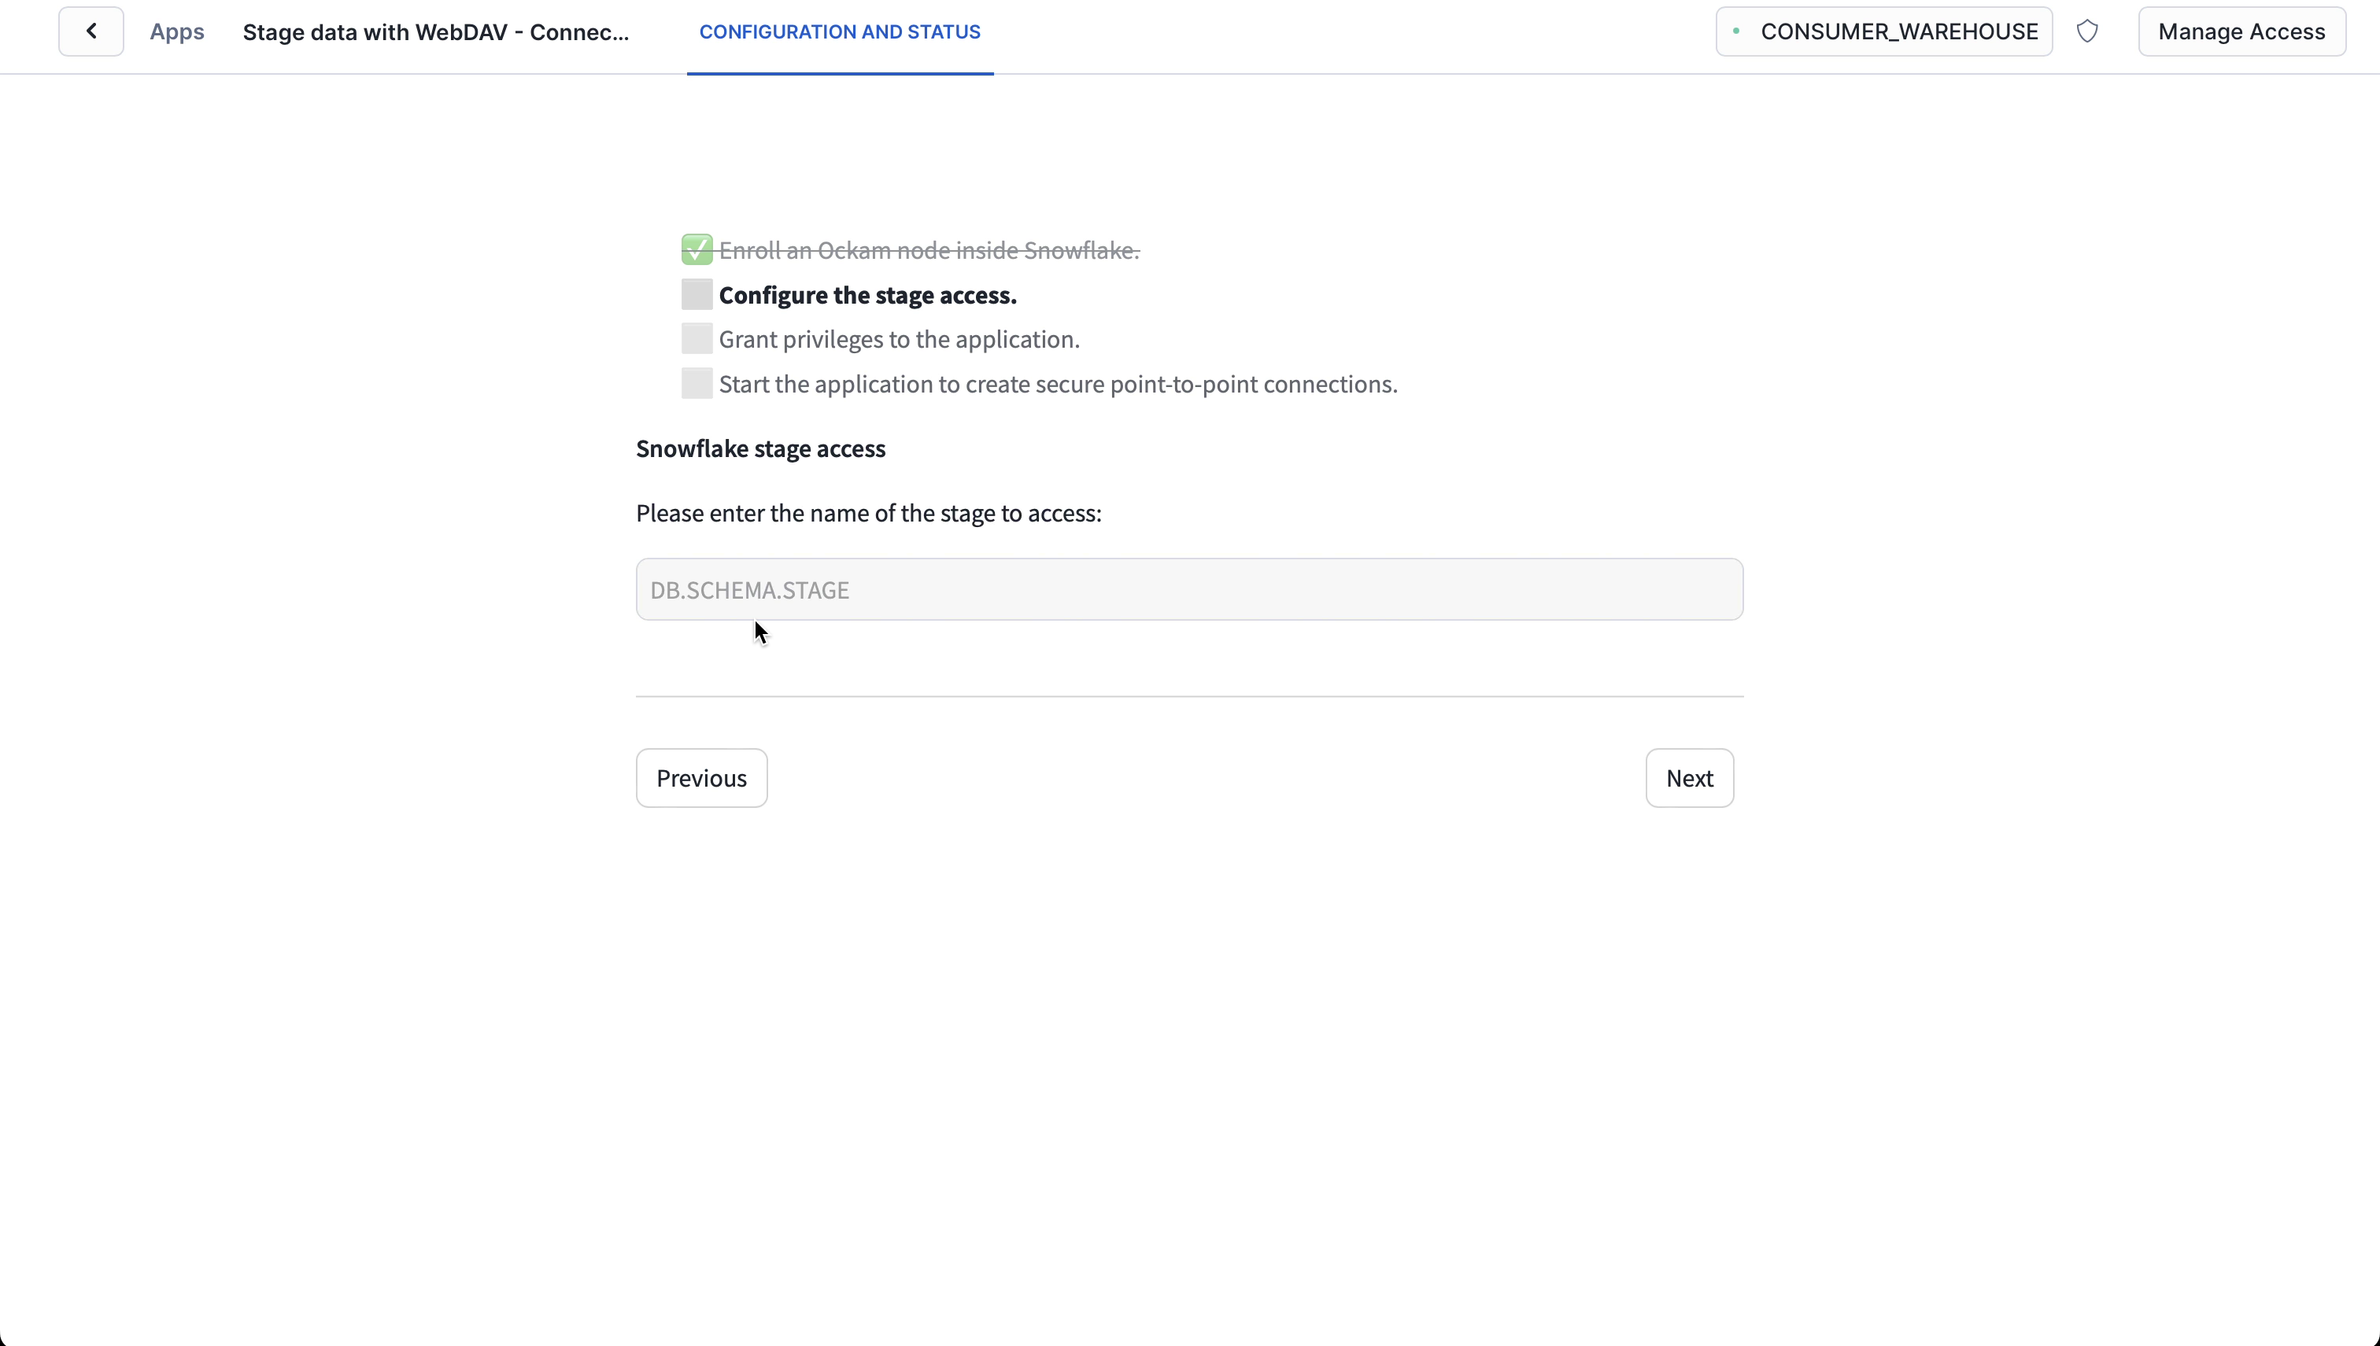The height and width of the screenshot is (1346, 2380).
Task: Select Configuration and Status tab
Action: tap(840, 31)
